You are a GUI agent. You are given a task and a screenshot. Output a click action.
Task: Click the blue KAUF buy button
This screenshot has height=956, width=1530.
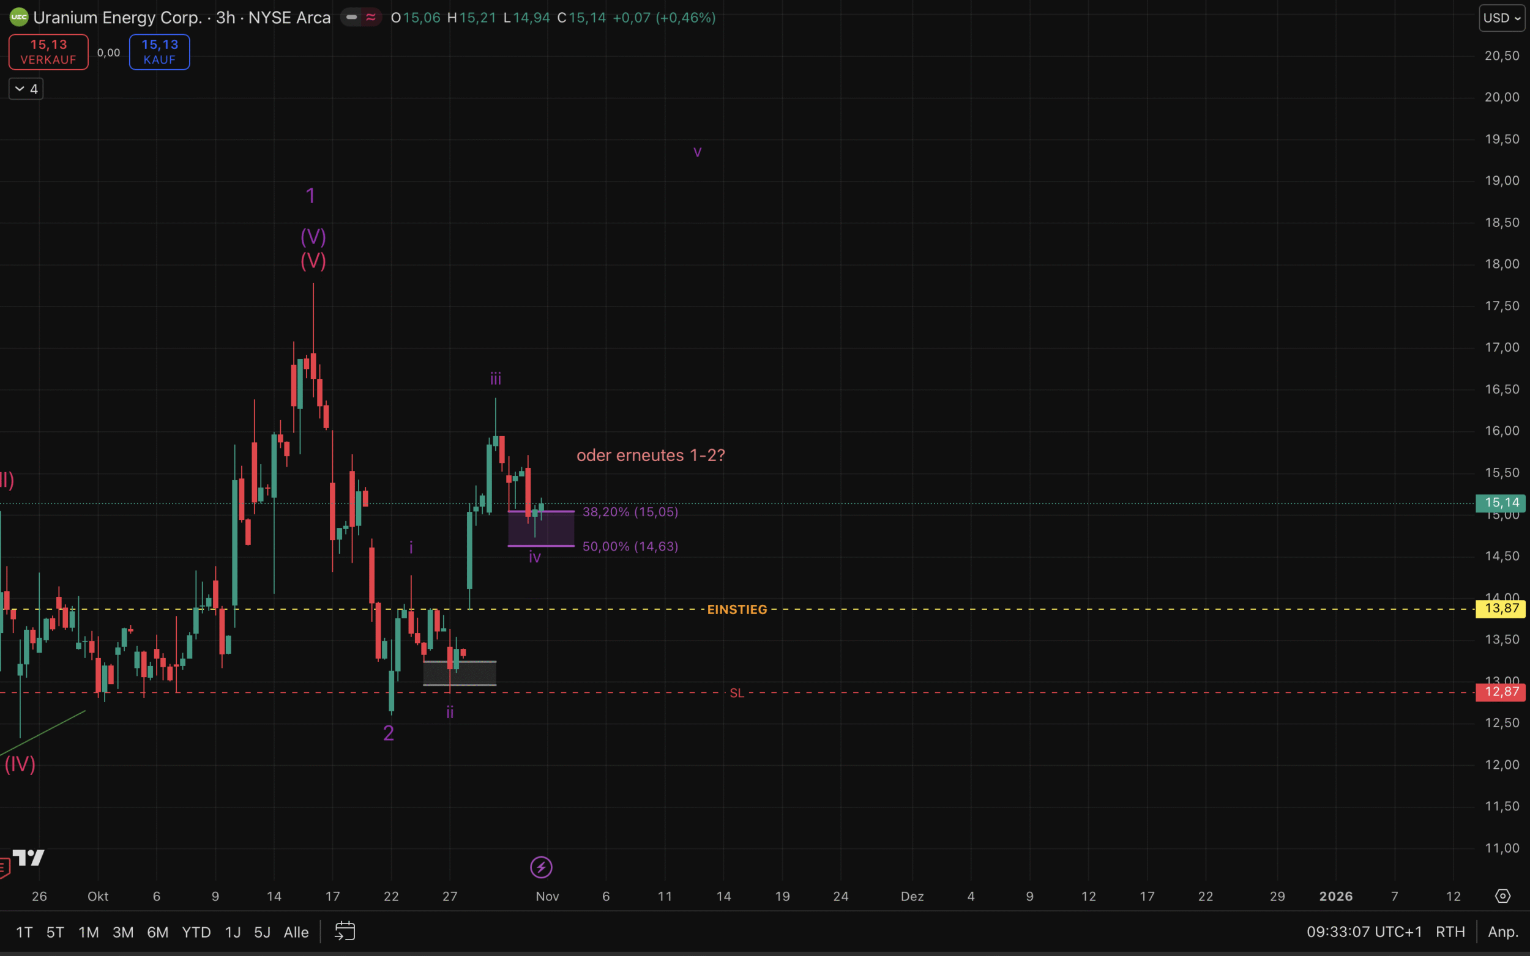pos(159,52)
